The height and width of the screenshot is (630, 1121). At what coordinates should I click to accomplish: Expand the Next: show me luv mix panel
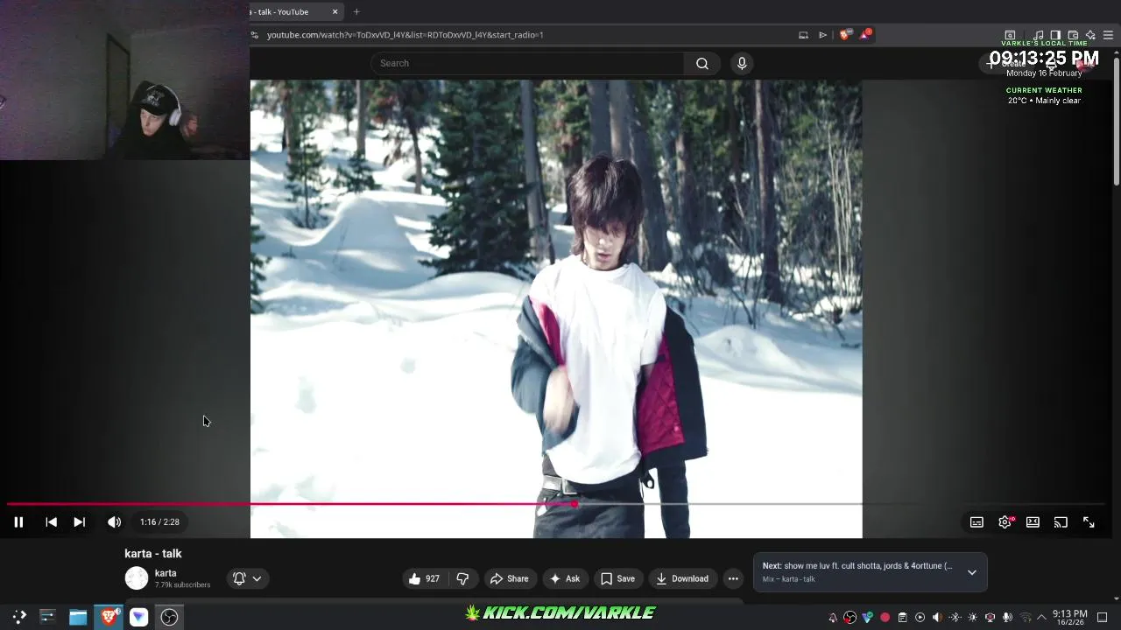click(971, 572)
